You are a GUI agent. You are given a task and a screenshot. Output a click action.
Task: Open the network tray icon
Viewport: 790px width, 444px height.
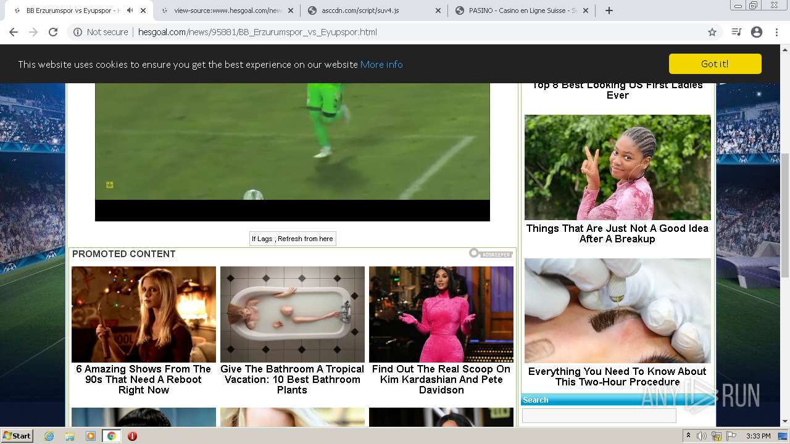coord(717,436)
